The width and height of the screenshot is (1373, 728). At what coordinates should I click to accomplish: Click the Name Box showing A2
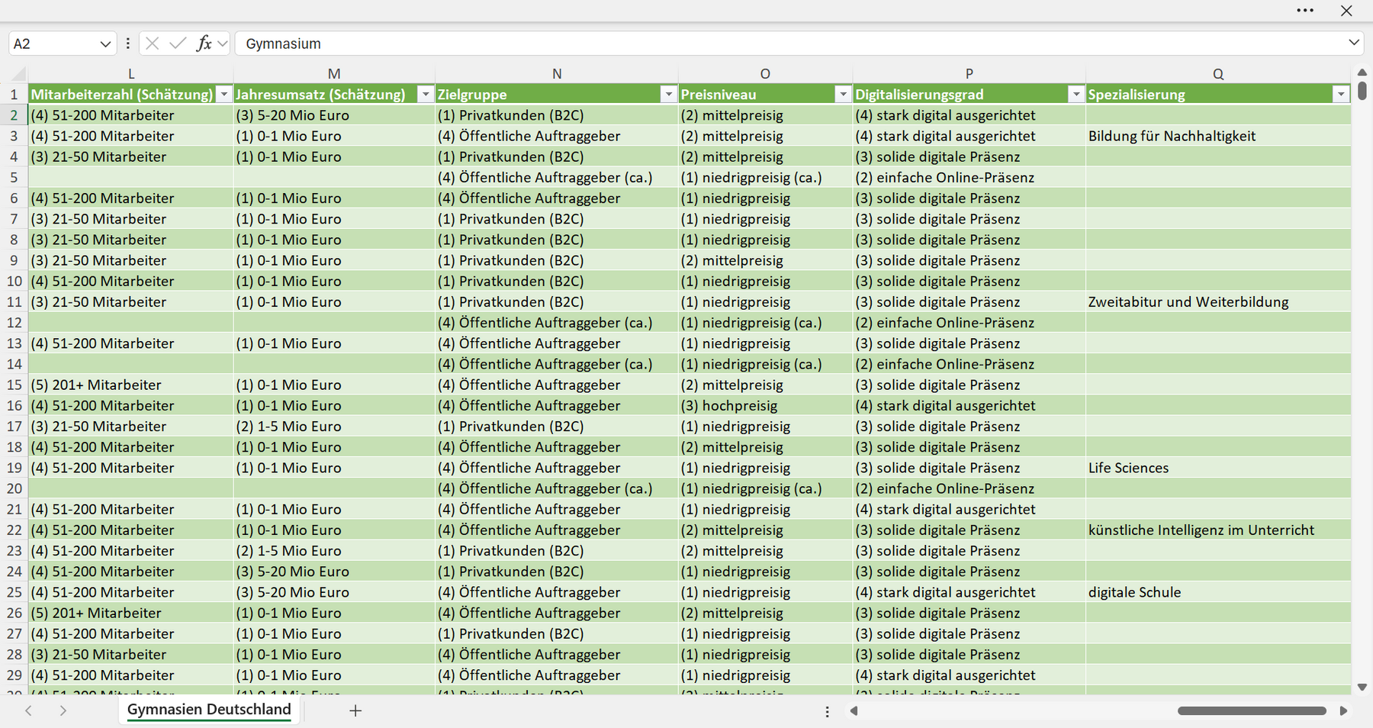coord(53,43)
